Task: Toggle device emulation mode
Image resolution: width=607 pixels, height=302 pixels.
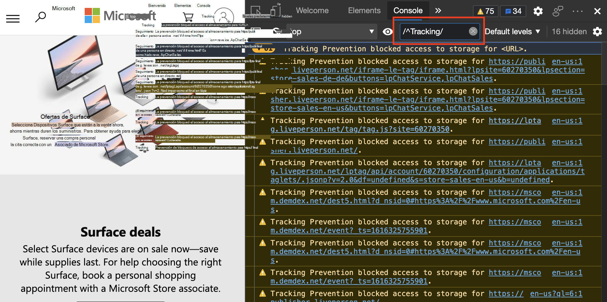Action: pos(275,11)
